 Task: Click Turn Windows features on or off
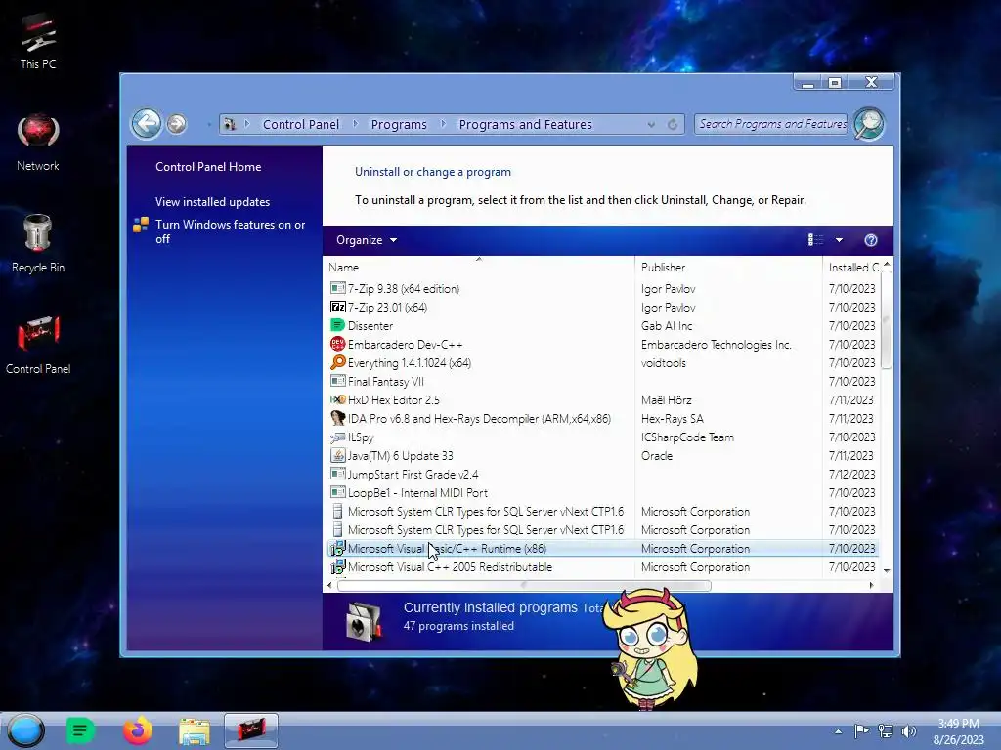coord(231,231)
